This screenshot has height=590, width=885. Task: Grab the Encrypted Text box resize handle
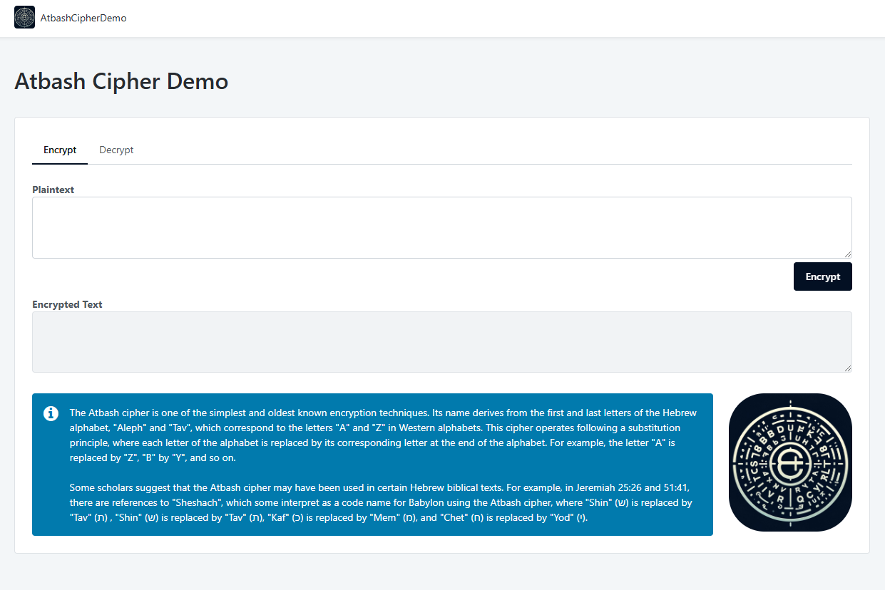point(847,368)
